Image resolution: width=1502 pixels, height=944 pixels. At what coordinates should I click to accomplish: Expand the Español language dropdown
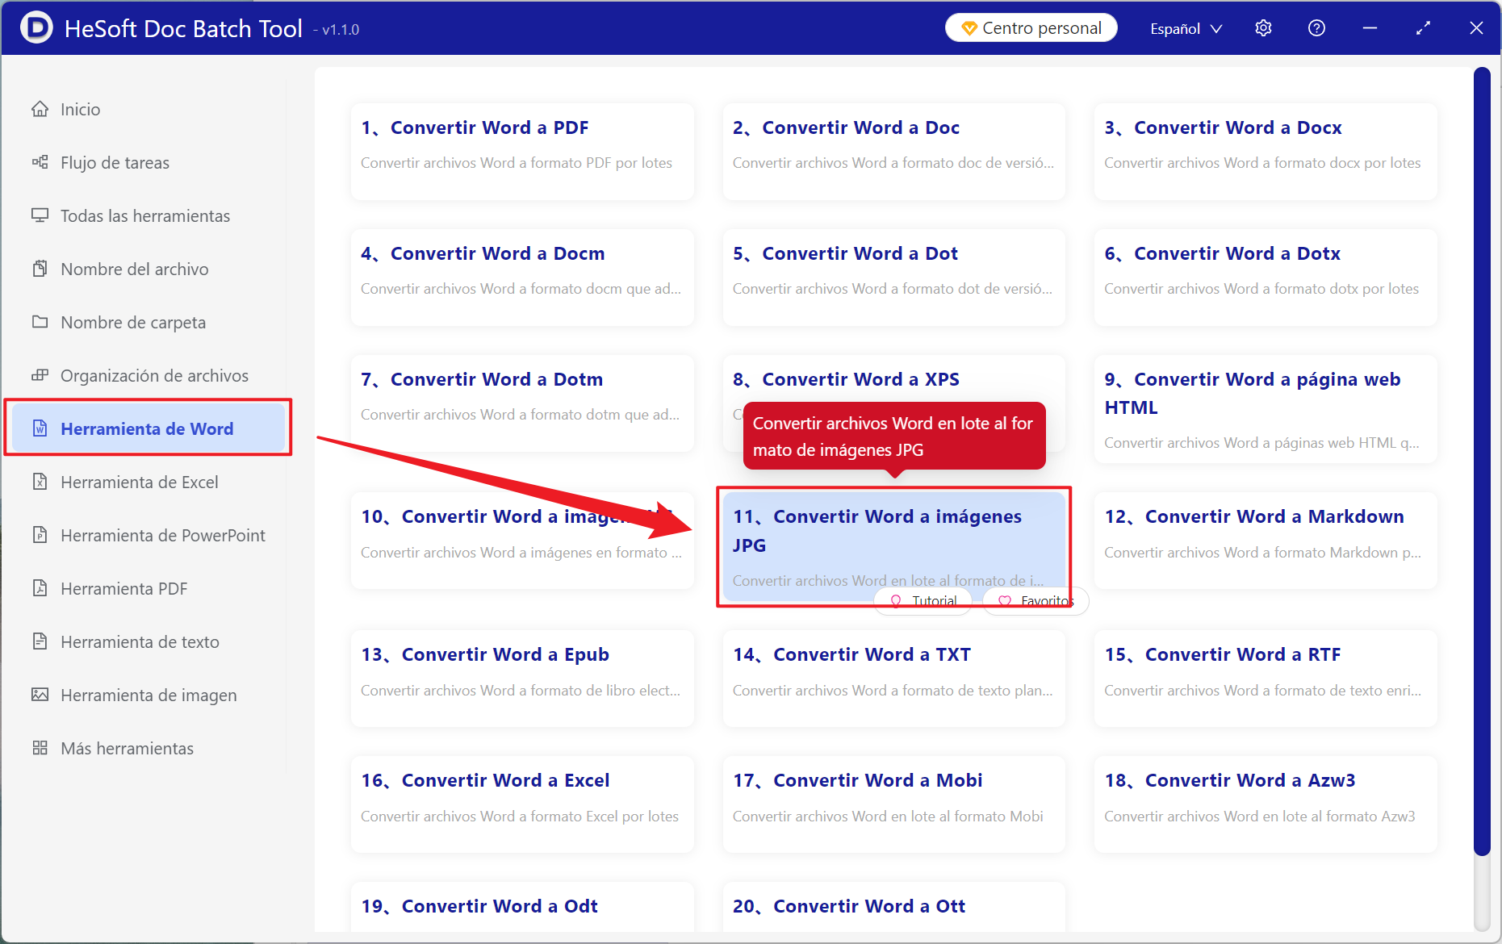(1186, 28)
